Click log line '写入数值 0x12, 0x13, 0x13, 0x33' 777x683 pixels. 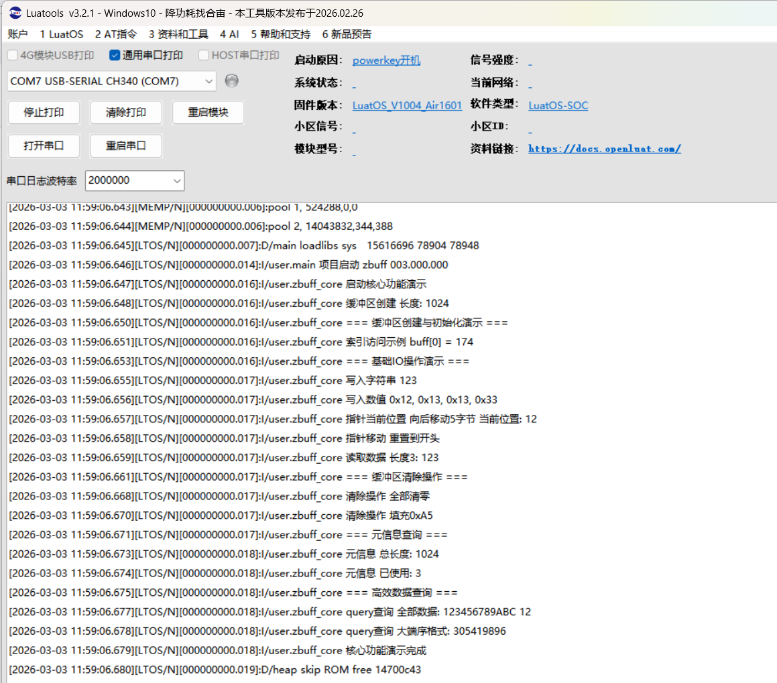[253, 400]
